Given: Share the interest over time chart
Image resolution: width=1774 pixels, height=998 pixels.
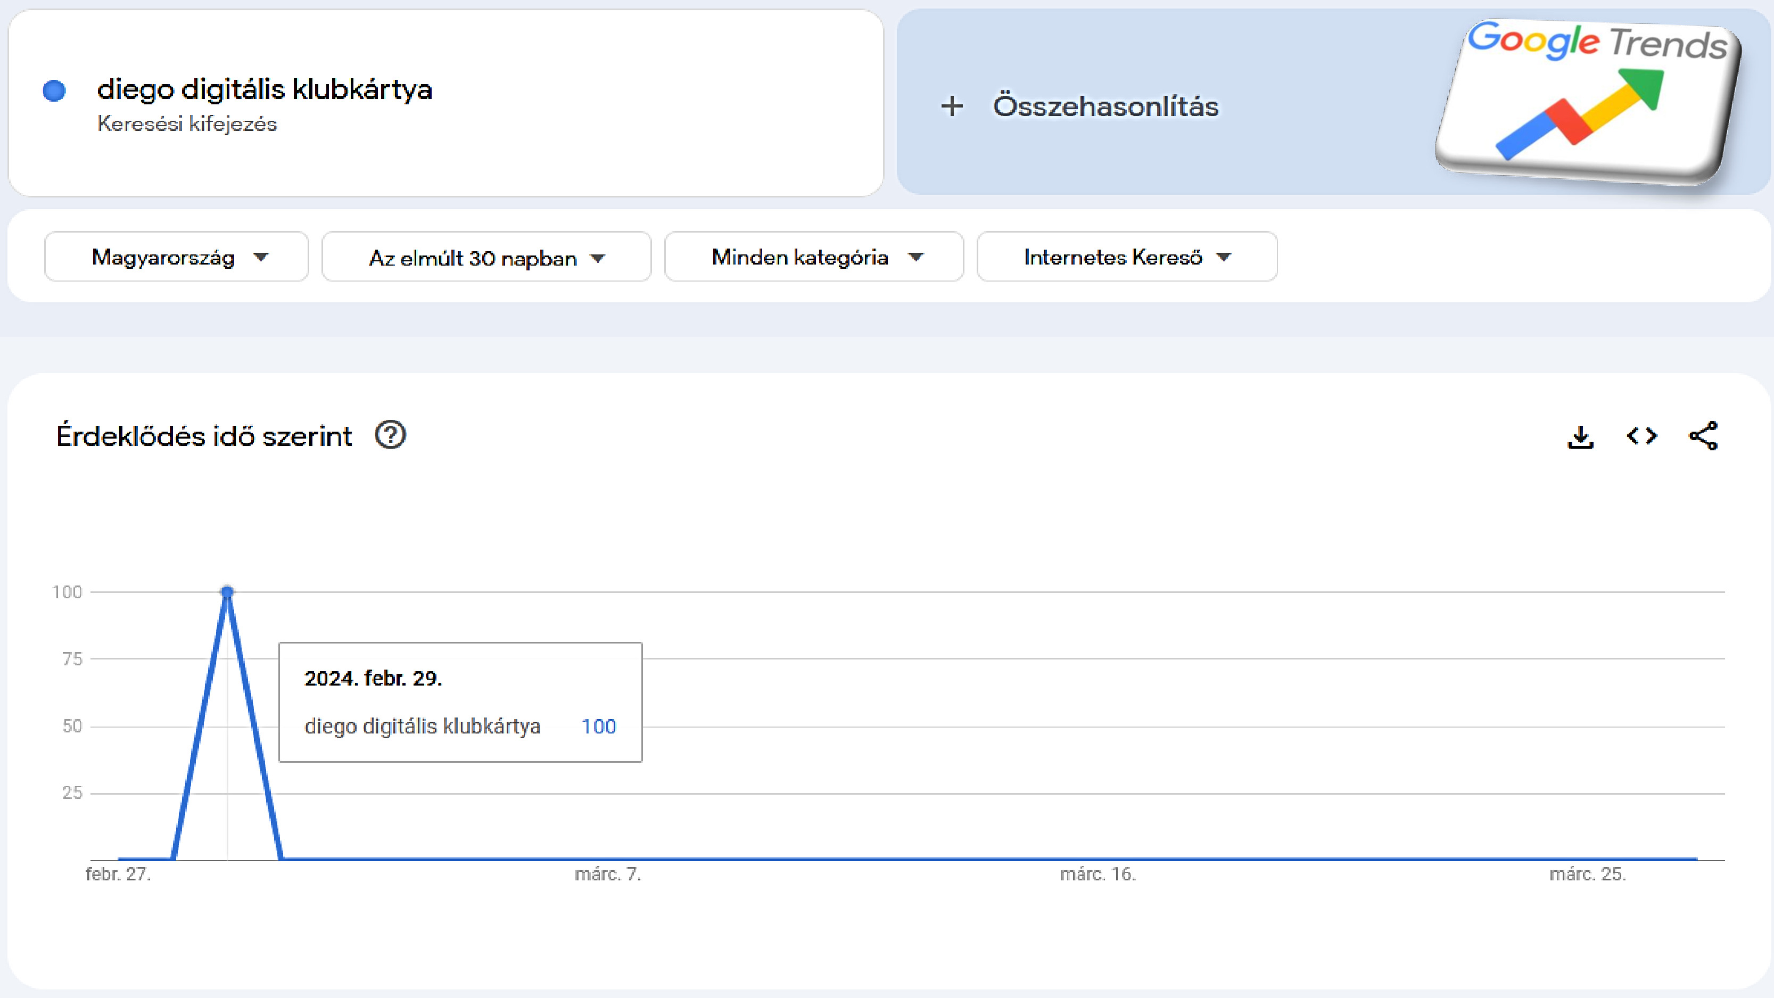Looking at the screenshot, I should [1704, 436].
